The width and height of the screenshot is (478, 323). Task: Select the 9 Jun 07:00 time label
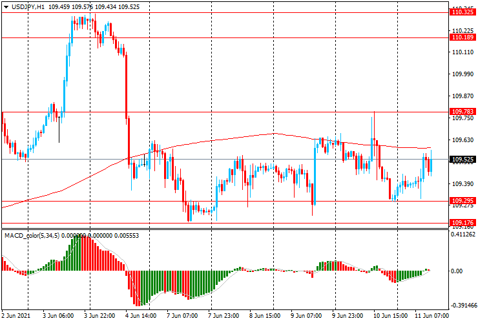306,315
